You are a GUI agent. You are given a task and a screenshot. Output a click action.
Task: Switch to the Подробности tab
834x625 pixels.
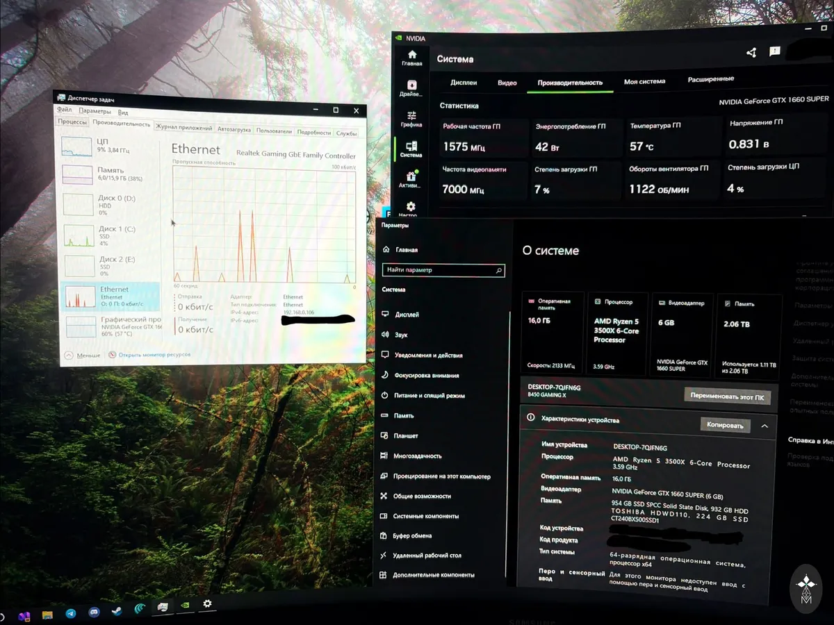coord(313,132)
